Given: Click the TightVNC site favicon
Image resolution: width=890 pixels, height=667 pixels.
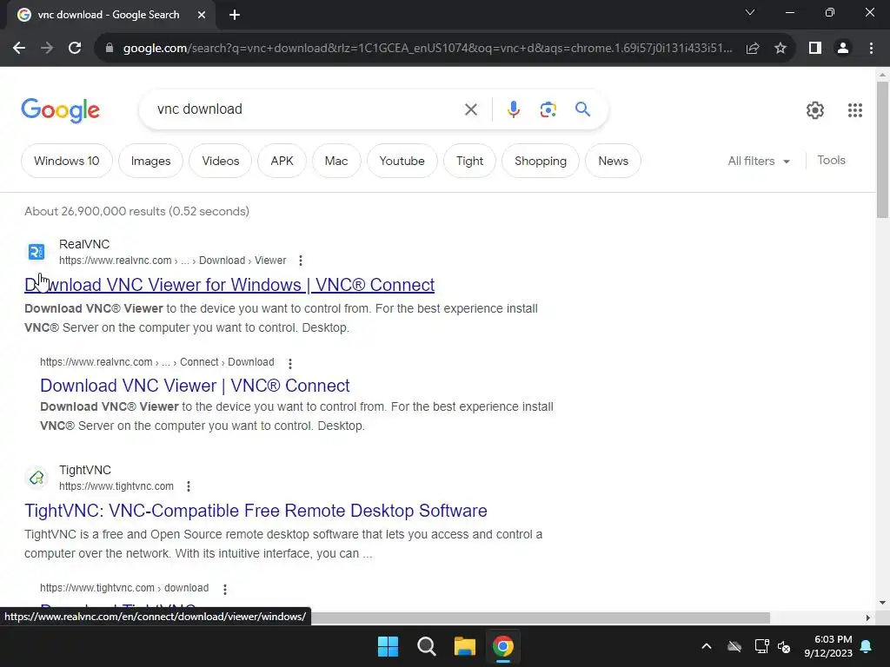Looking at the screenshot, I should tap(37, 478).
